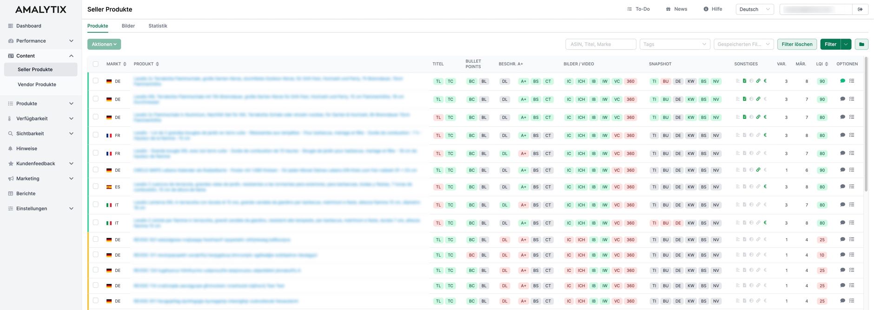Click the AMALYTIX logo

point(41,9)
